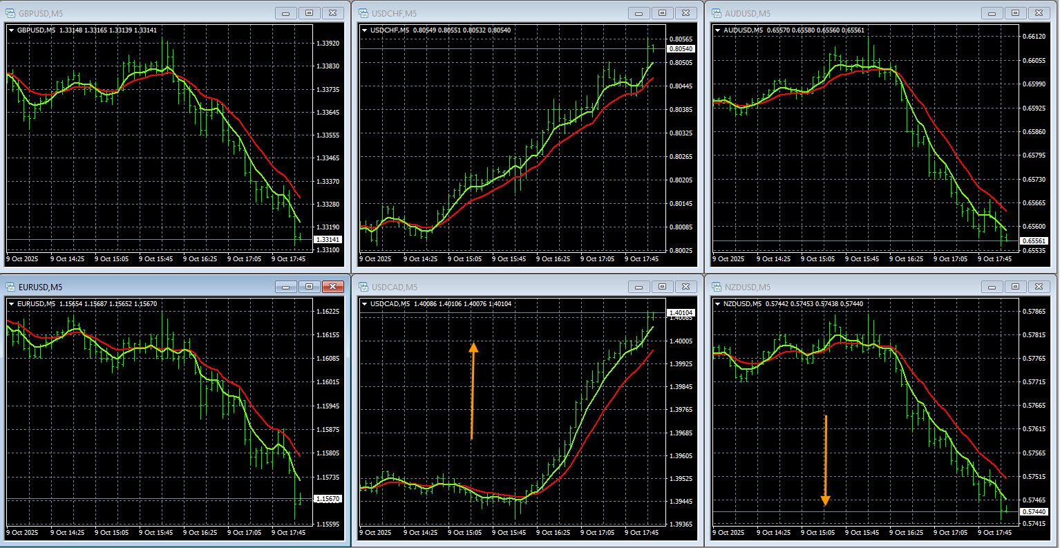Click the GBPUSD current price label 1.33141
The height and width of the screenshot is (548, 1060).
pos(328,240)
